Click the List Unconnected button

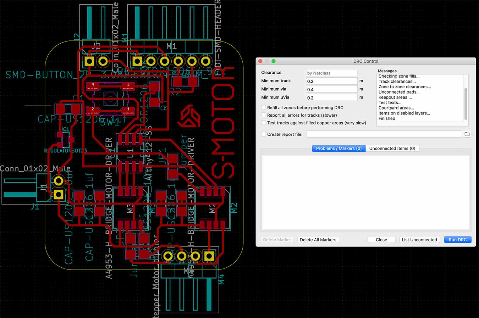click(x=419, y=240)
